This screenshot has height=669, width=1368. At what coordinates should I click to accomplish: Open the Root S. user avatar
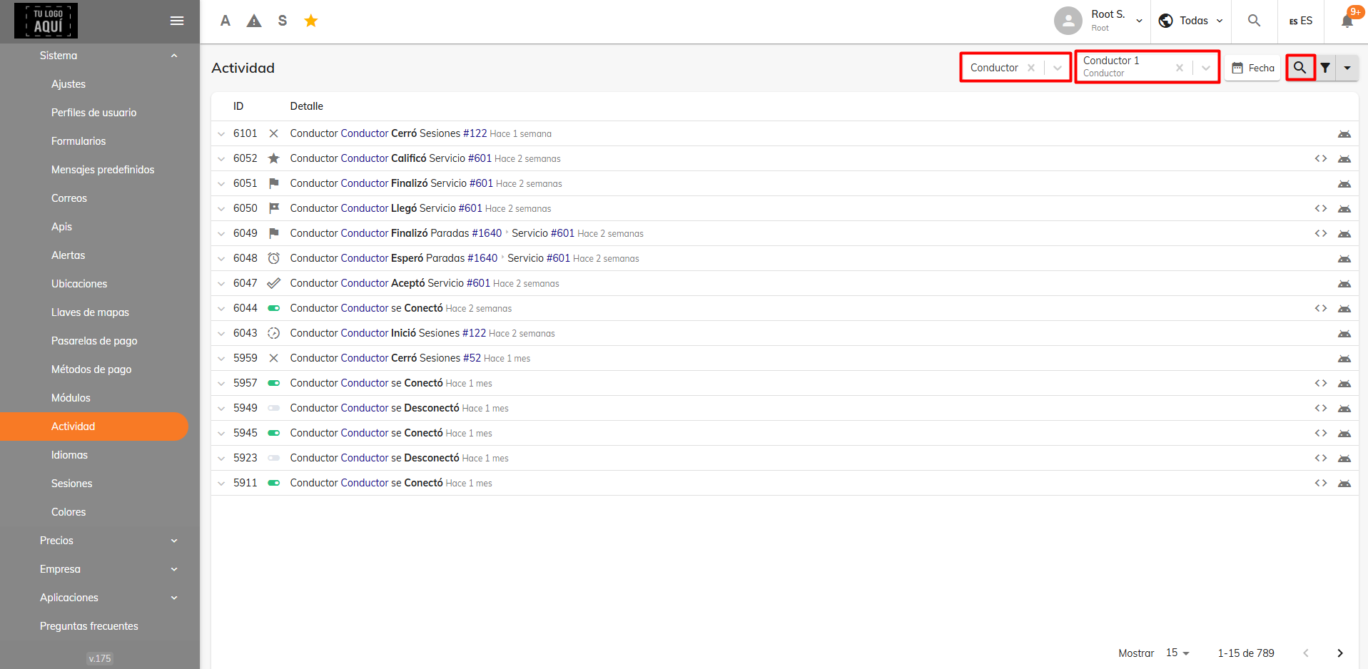click(1068, 21)
